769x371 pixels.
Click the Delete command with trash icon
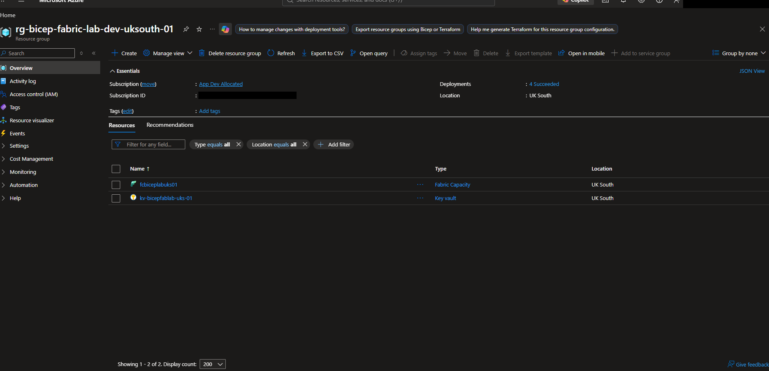tap(486, 53)
